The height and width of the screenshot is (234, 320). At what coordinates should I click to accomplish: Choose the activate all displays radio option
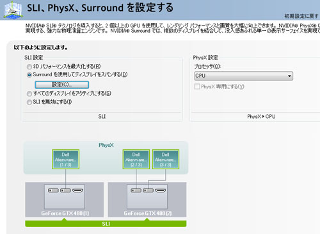click(x=29, y=94)
